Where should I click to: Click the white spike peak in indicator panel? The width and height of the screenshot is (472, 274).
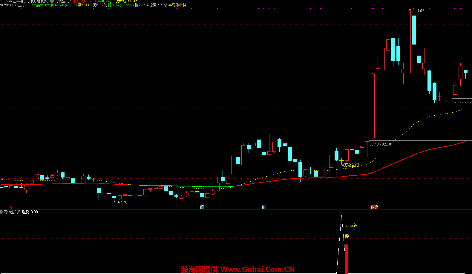tap(341, 216)
